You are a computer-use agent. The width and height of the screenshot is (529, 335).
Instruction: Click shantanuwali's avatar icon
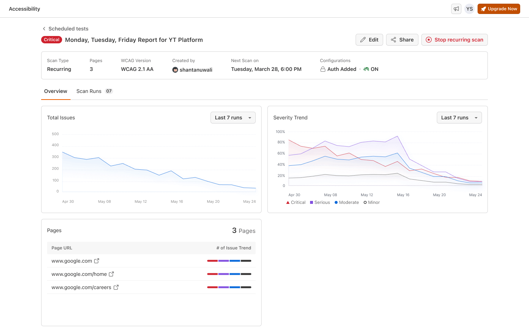(x=175, y=70)
